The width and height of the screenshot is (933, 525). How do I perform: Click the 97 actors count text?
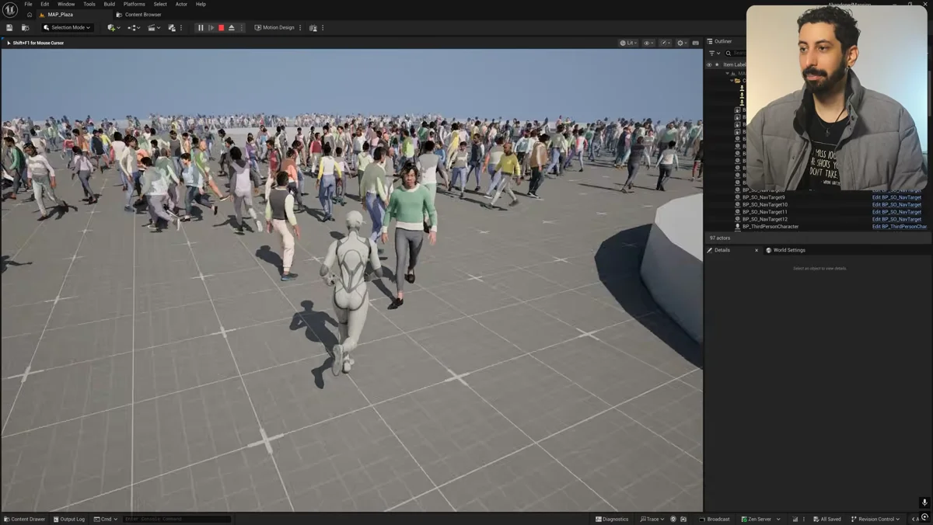coord(720,238)
